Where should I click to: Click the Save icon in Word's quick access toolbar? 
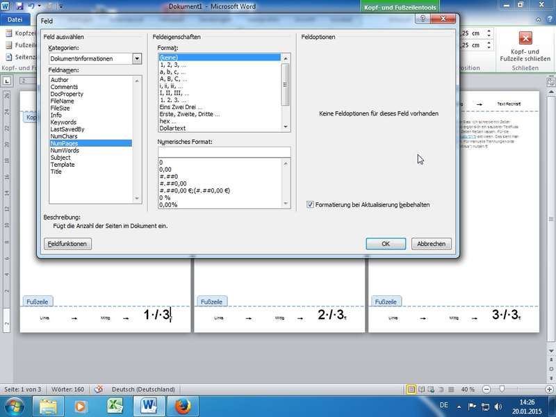point(19,6)
